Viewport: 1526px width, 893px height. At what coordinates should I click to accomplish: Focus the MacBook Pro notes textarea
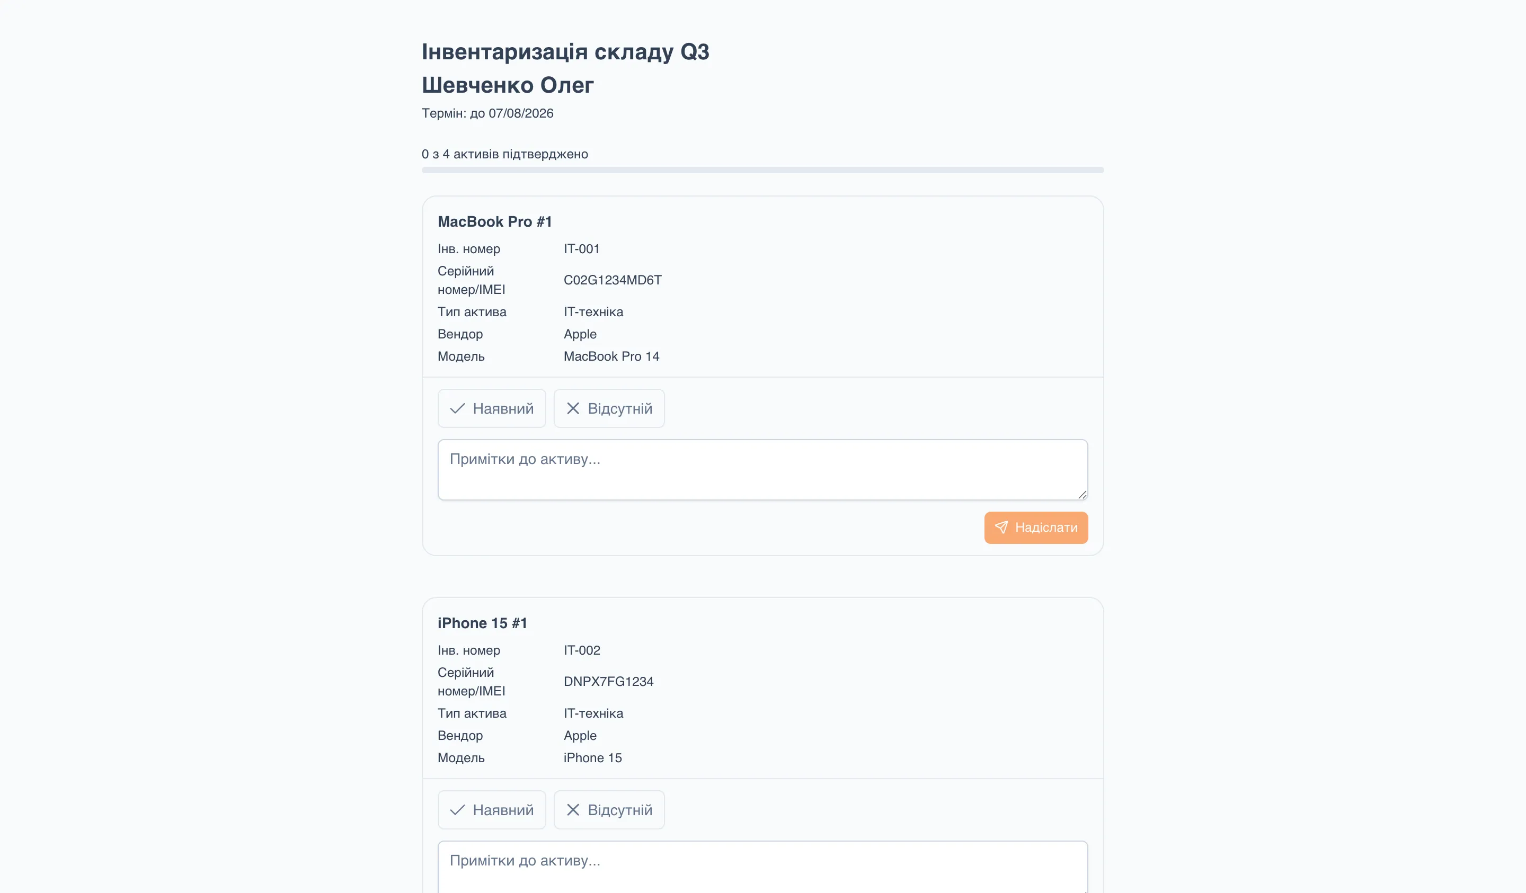[762, 470]
